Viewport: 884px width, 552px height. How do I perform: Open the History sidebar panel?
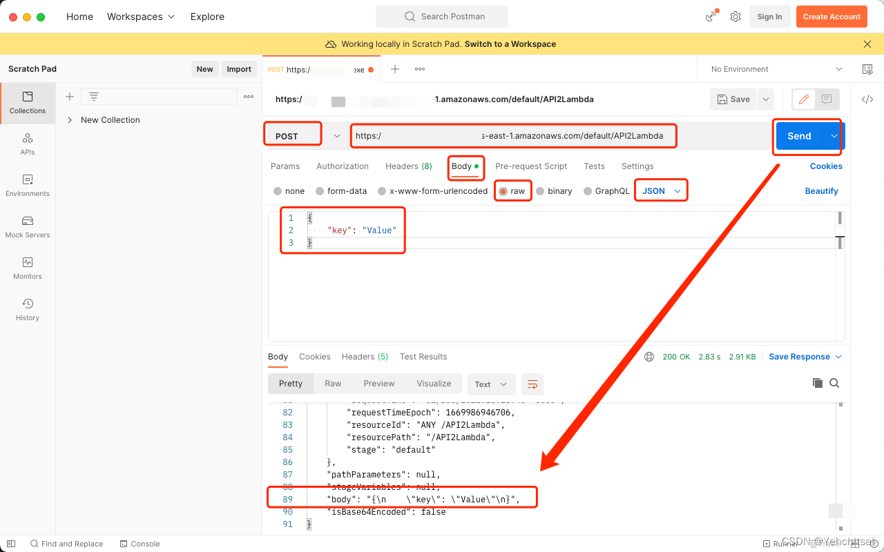click(x=28, y=310)
